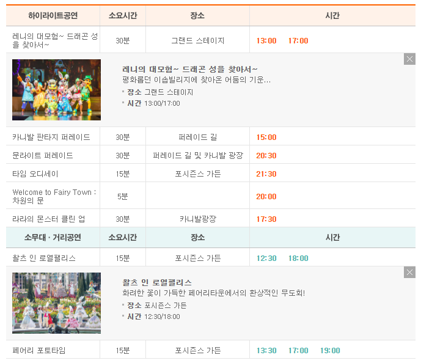Select the 17:00 time for 페어리 포토타임
The height and width of the screenshot is (363, 421).
pos(298,350)
